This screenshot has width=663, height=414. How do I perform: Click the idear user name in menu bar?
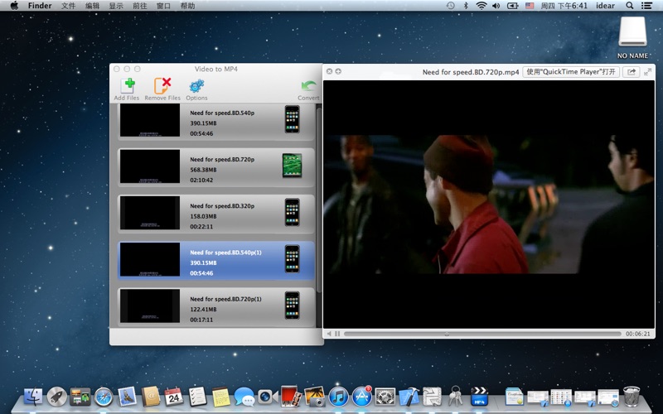point(606,6)
